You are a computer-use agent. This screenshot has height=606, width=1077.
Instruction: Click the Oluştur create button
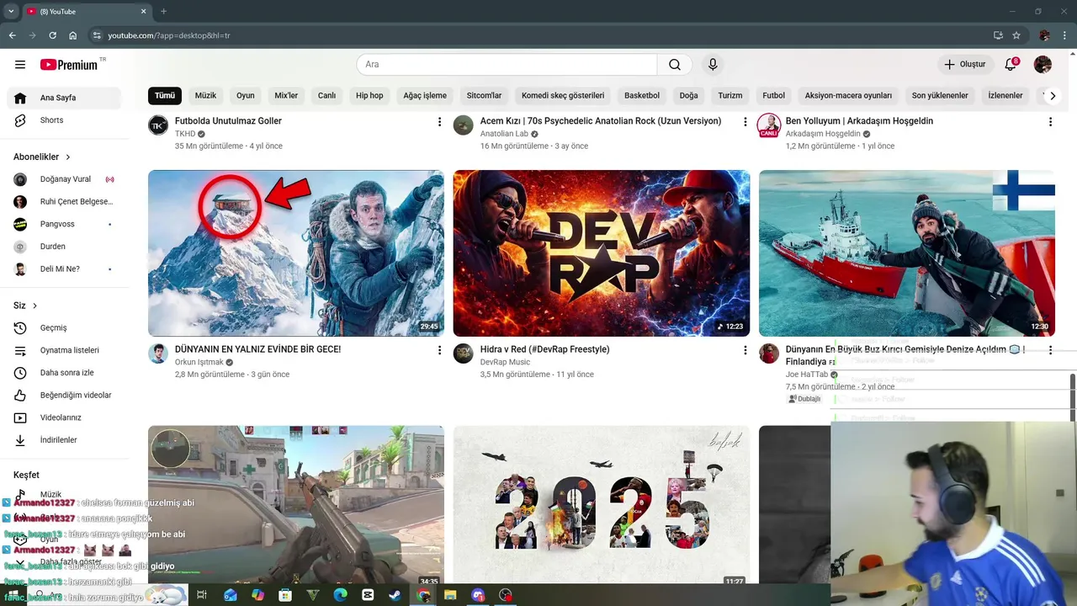964,65
